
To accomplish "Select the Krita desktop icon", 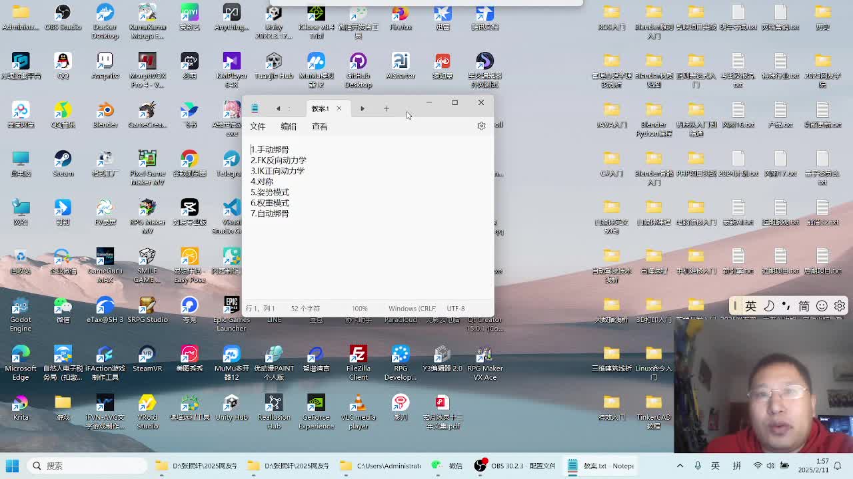I will (x=21, y=408).
